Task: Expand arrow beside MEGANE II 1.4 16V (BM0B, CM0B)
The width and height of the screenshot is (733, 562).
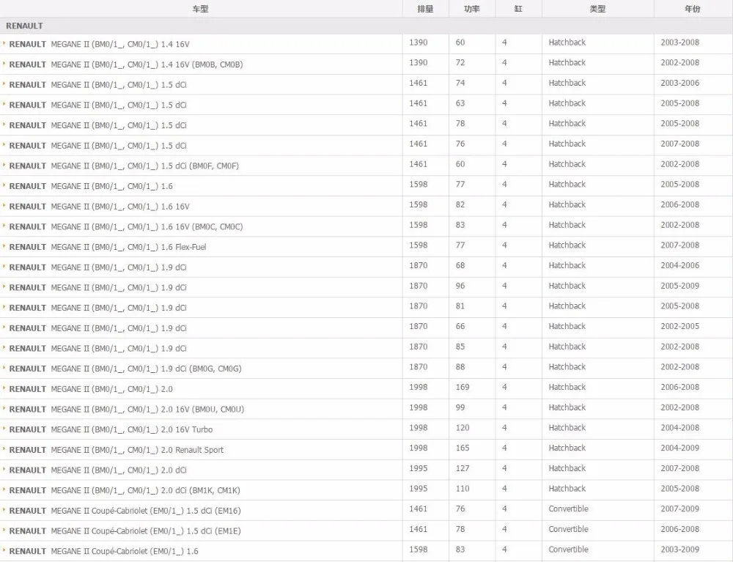Action: tap(4, 64)
